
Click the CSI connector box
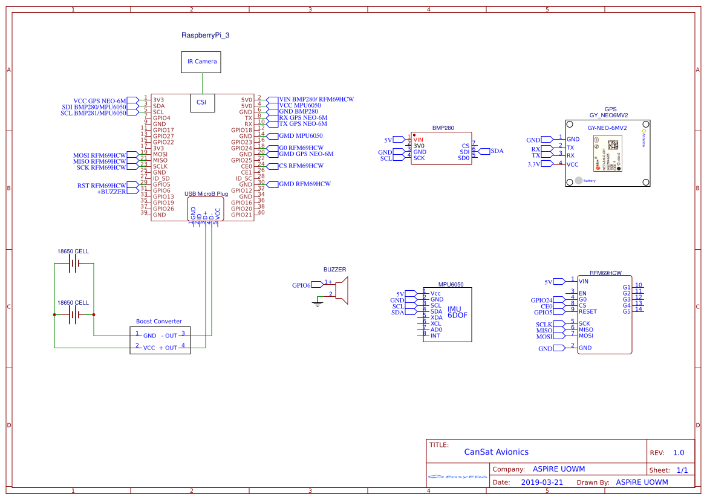click(202, 103)
